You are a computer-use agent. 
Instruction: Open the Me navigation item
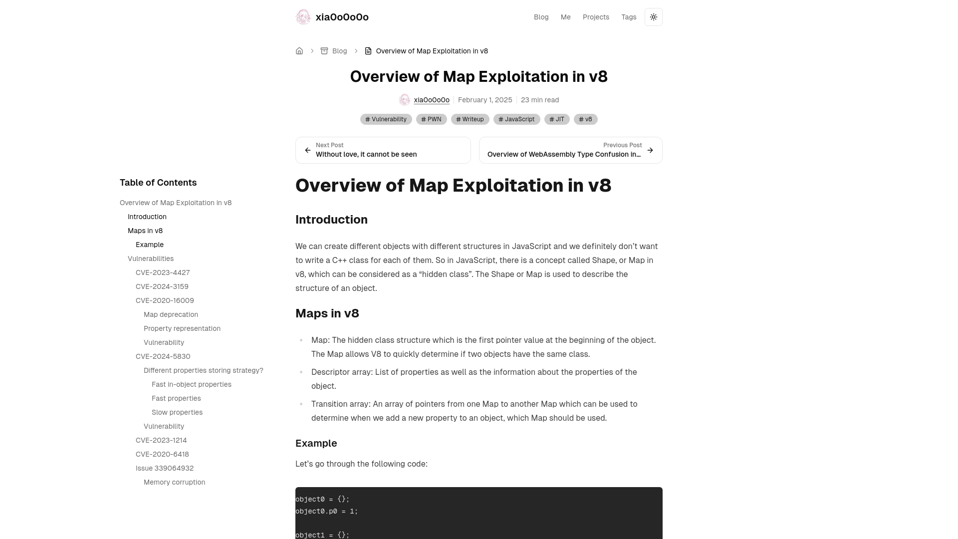(x=566, y=17)
